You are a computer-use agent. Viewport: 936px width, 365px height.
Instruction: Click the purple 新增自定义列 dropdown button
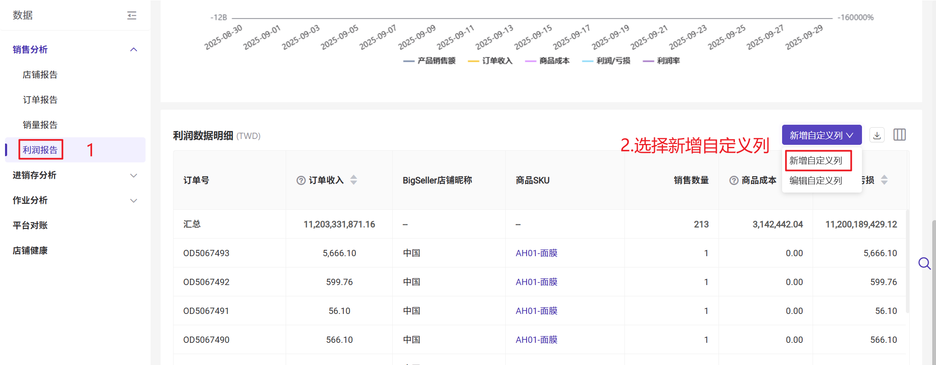coord(821,135)
